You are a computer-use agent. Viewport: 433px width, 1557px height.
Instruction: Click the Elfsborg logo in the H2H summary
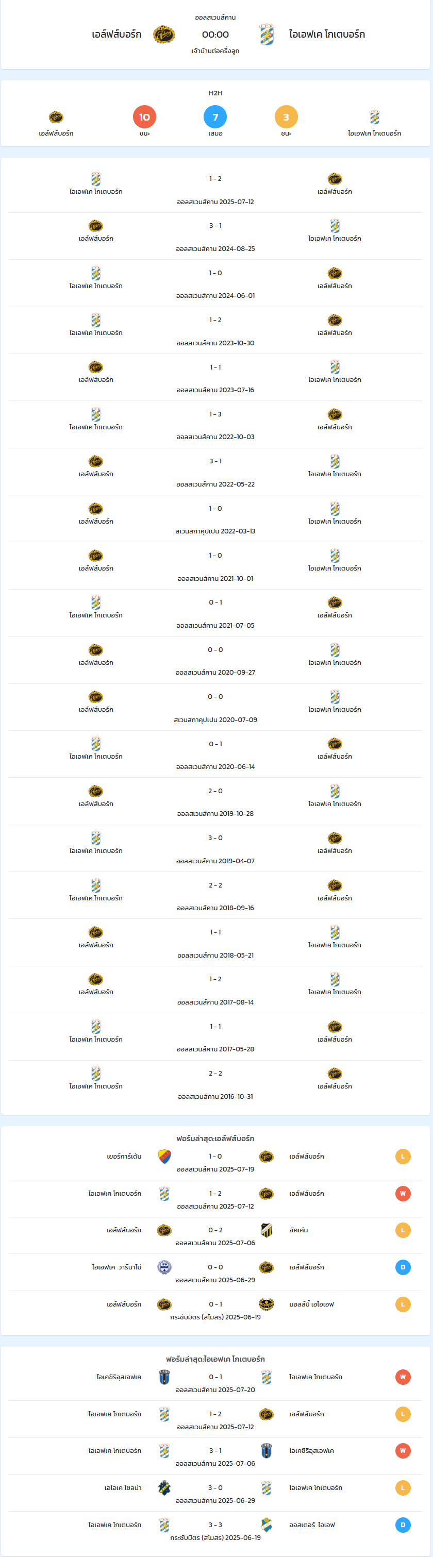coord(56,116)
